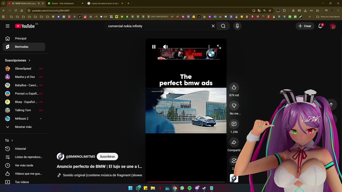Open the Windows Start menu

130,188
